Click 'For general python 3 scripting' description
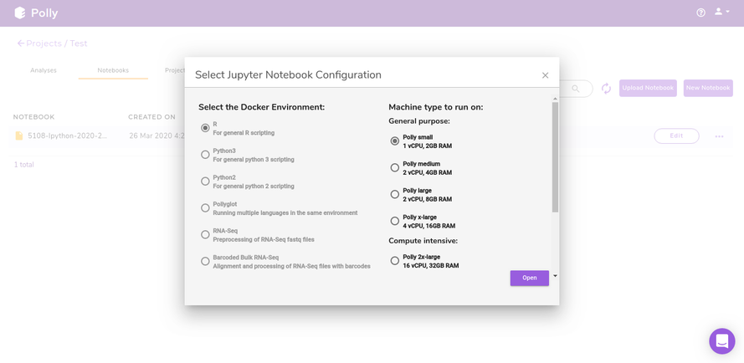This screenshot has width=744, height=363. (x=254, y=160)
